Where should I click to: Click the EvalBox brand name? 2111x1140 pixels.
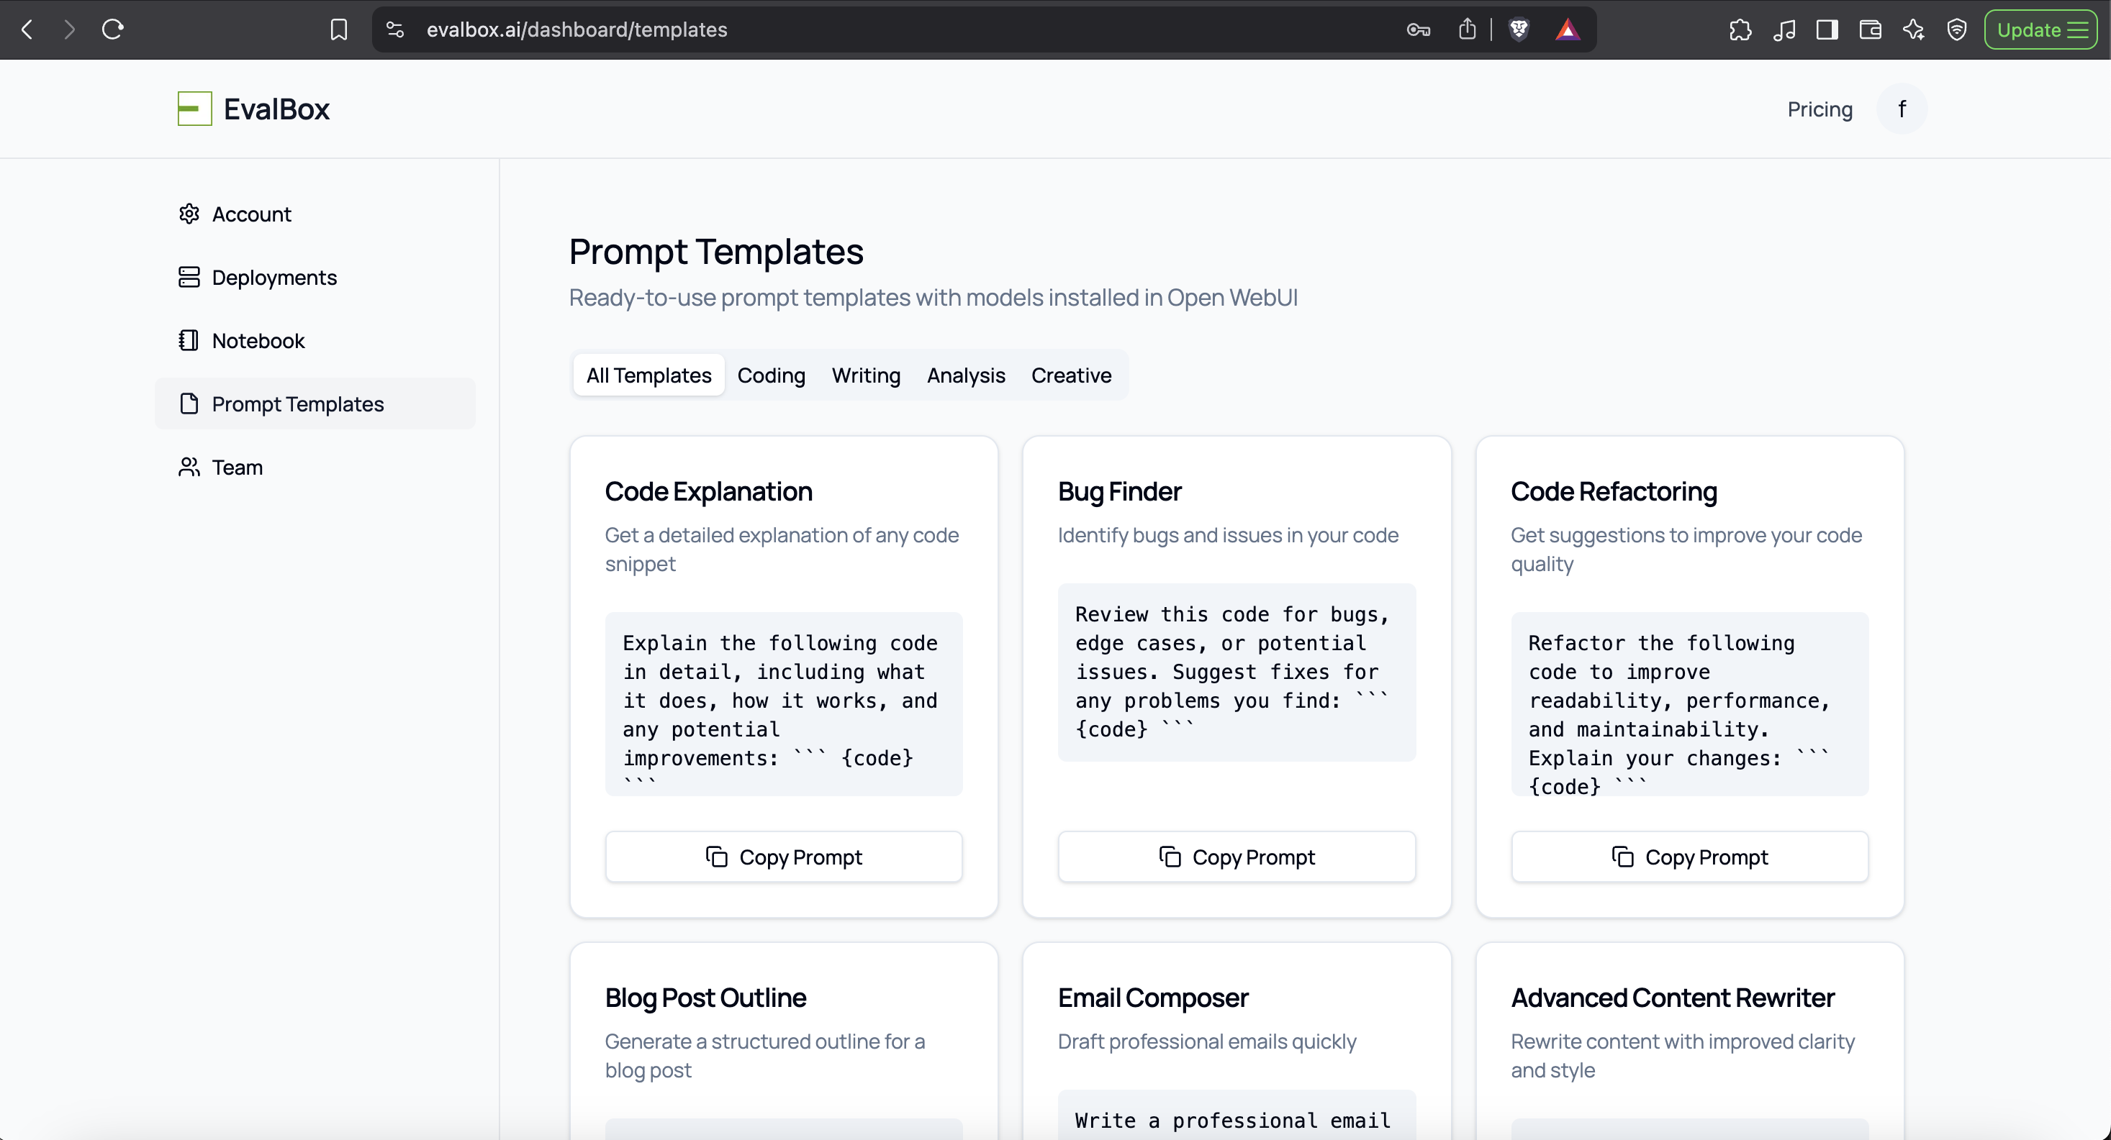[276, 109]
